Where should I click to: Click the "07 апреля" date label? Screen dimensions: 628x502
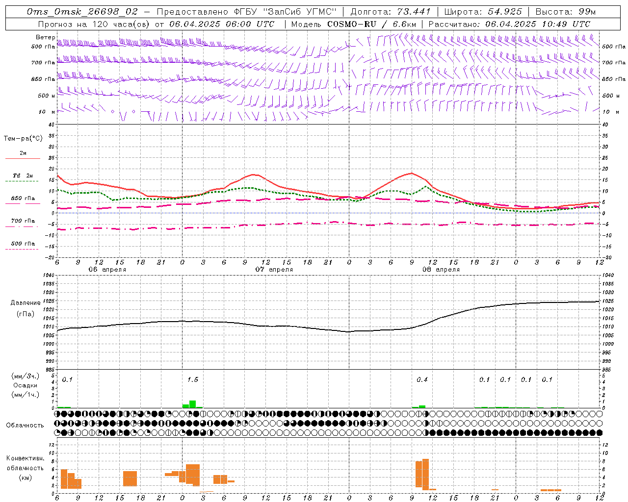coord(274,270)
